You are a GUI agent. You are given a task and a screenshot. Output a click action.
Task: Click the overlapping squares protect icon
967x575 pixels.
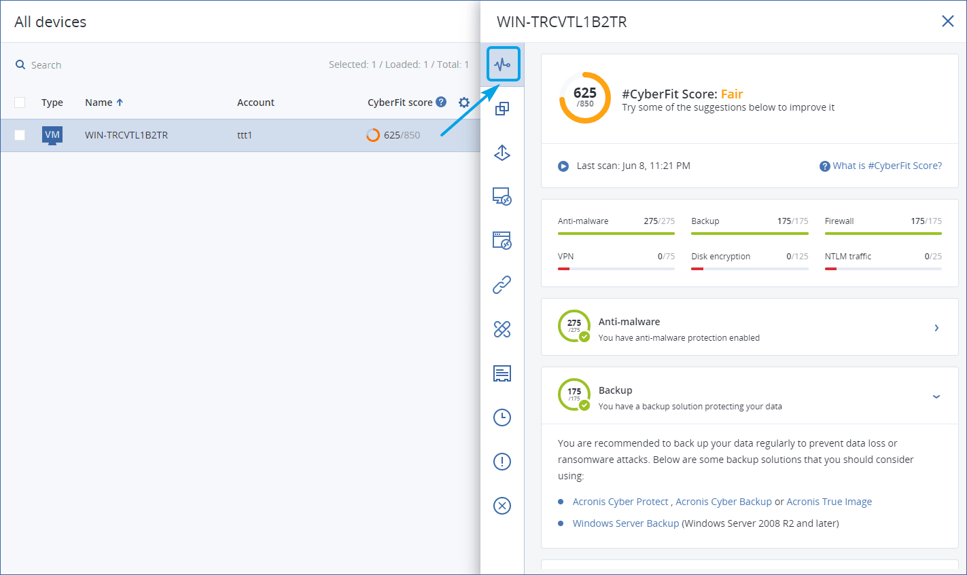(x=502, y=109)
